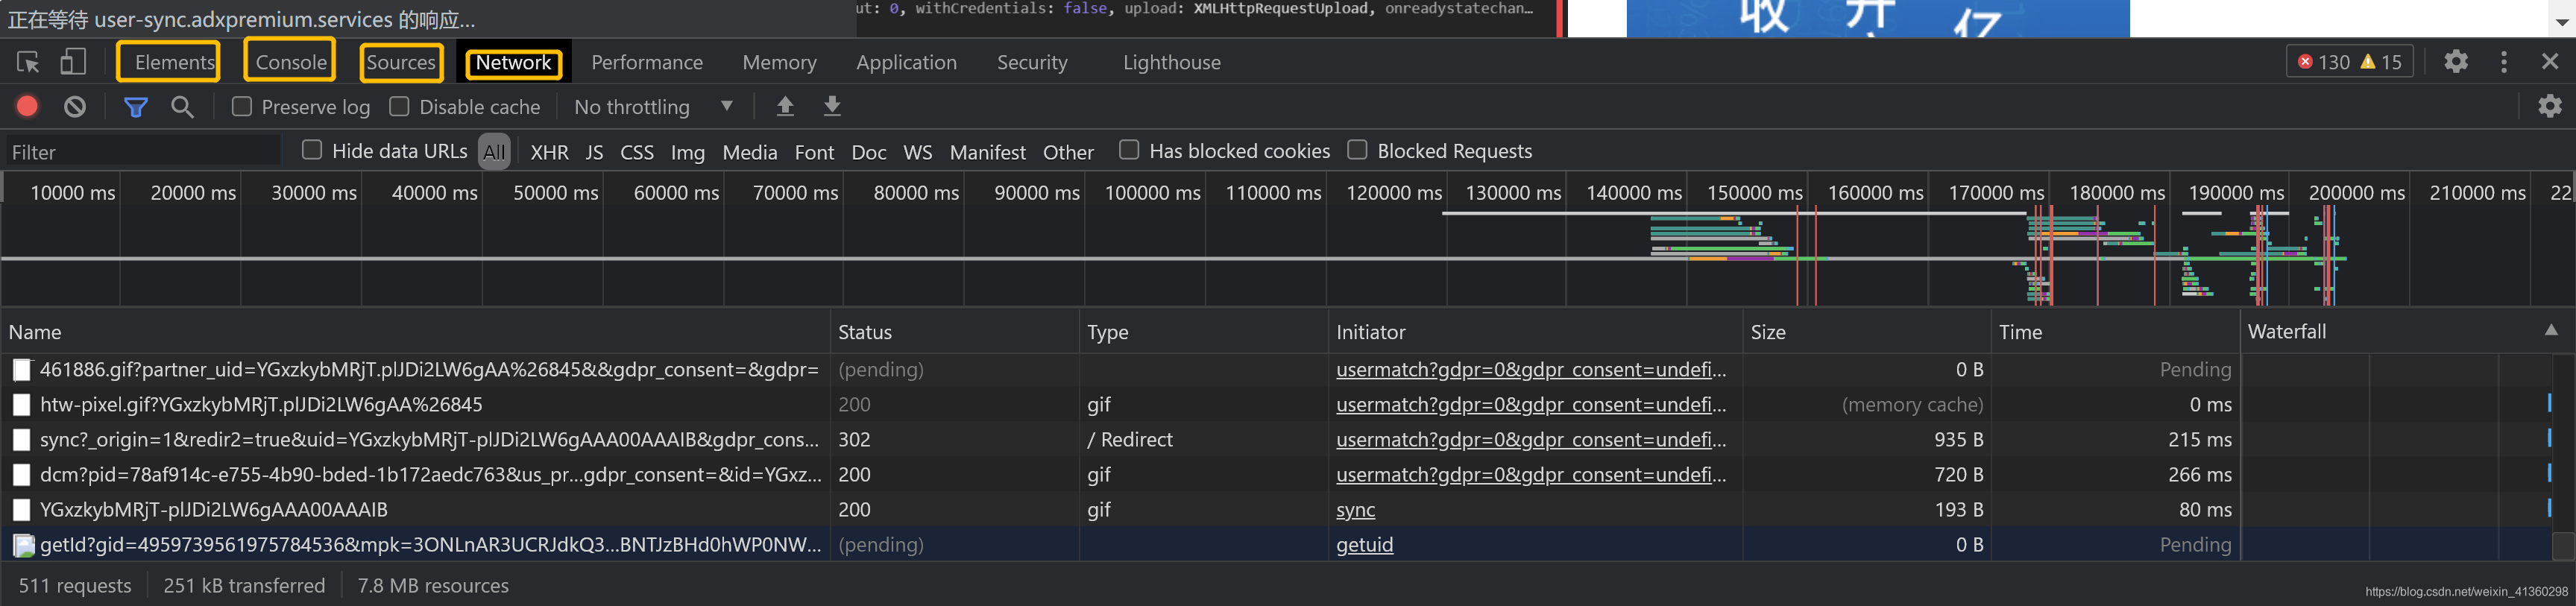2576x606 pixels.
Task: Click the inspect element picker icon
Action: (x=28, y=62)
